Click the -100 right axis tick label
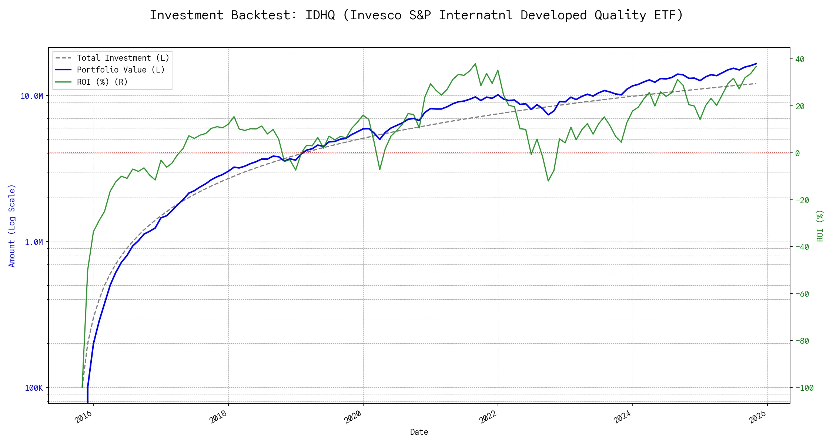 [x=804, y=388]
